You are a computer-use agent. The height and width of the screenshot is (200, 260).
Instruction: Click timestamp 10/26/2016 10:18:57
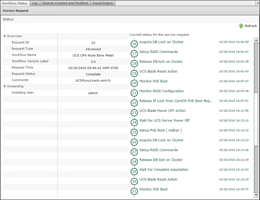[234, 189]
